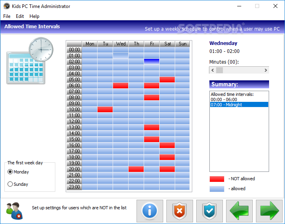Screen dimensions: 285x224
Task: Toggle red Wednesday 06:00 cell
Action: tap(121, 86)
